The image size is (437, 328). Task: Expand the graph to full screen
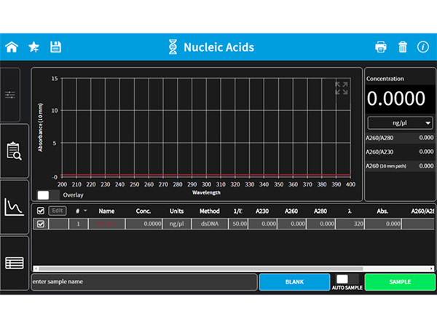[x=341, y=88]
